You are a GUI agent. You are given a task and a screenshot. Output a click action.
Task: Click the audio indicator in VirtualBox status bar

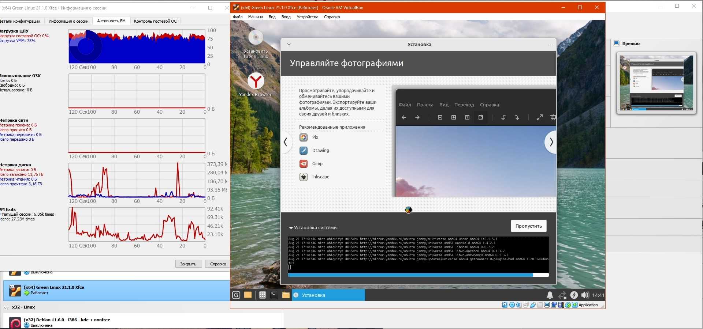pos(519,305)
